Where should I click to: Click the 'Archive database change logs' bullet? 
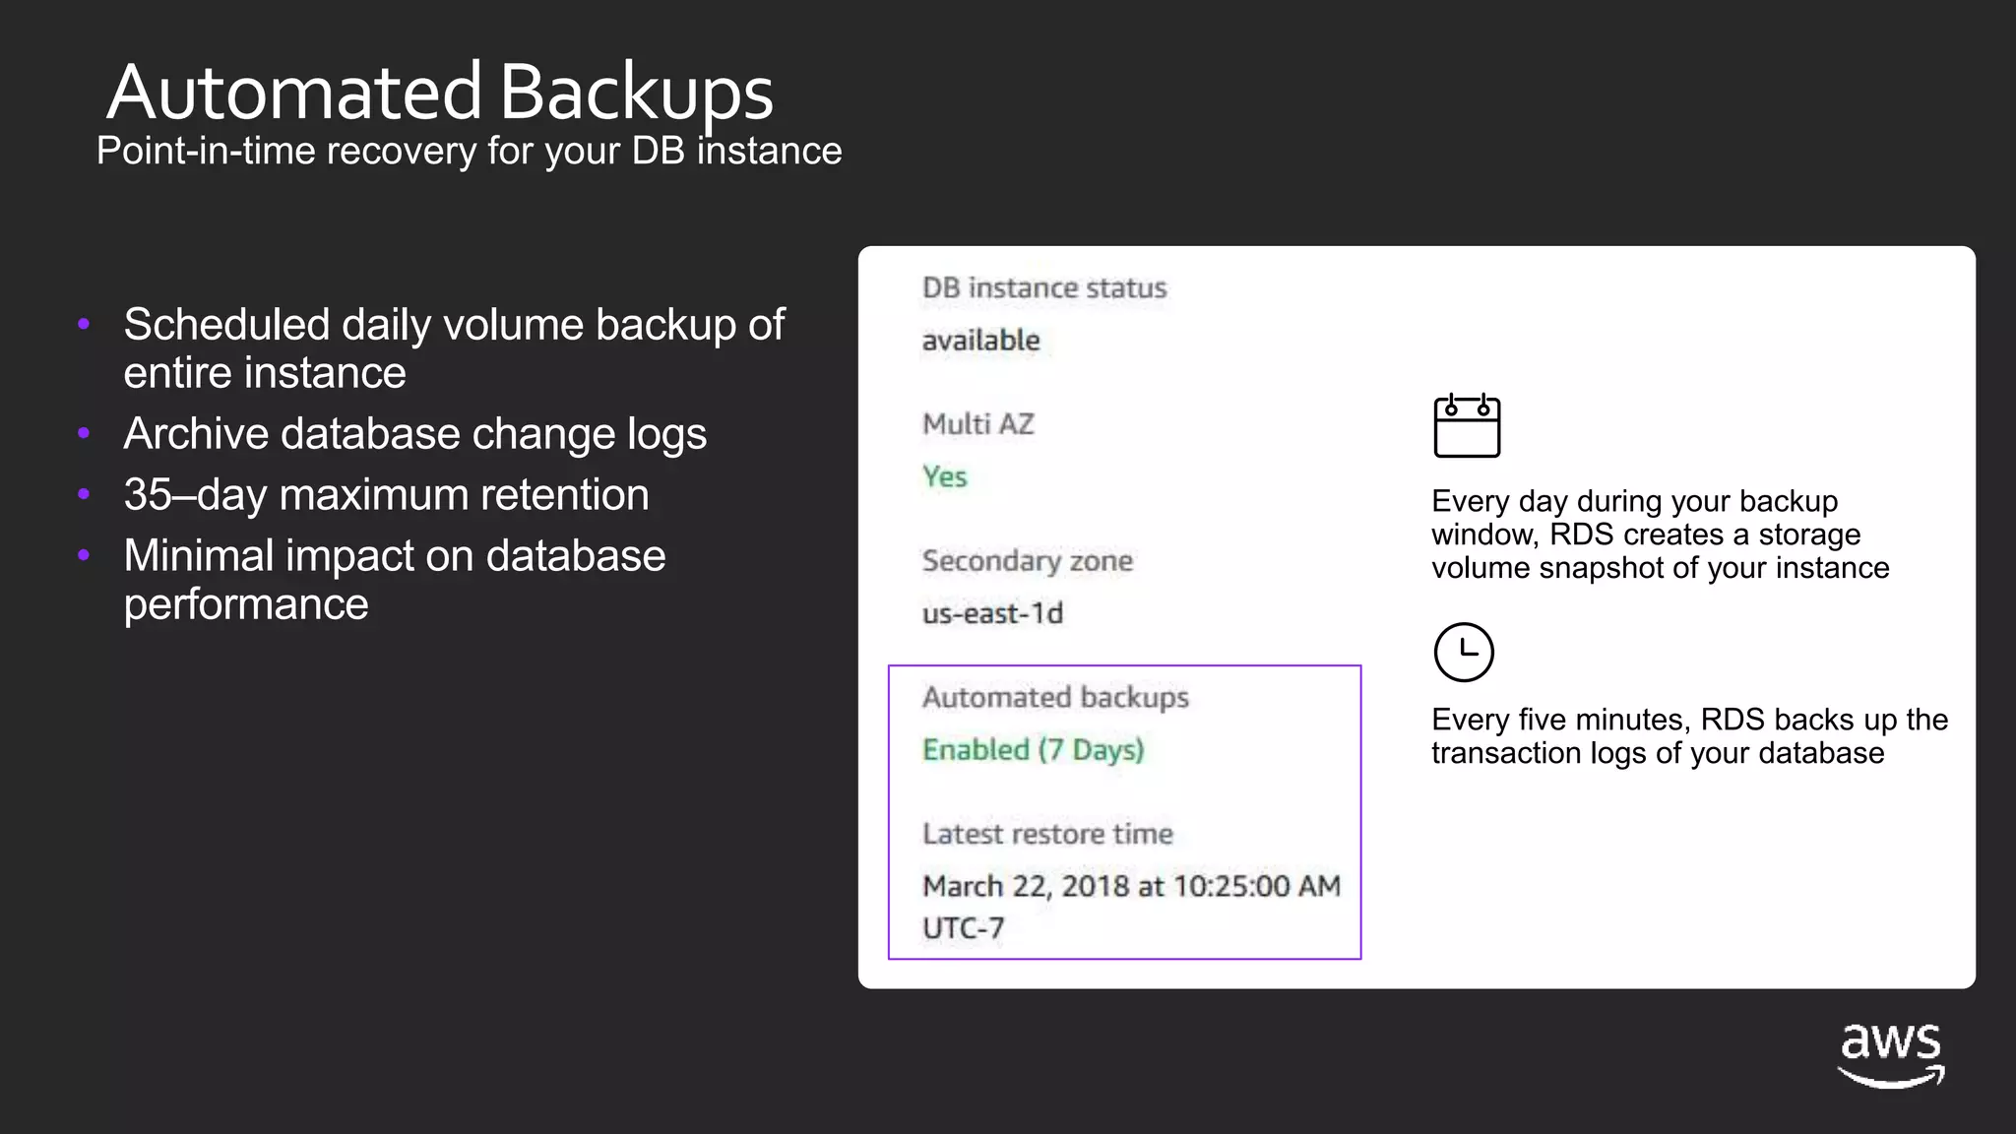click(414, 434)
